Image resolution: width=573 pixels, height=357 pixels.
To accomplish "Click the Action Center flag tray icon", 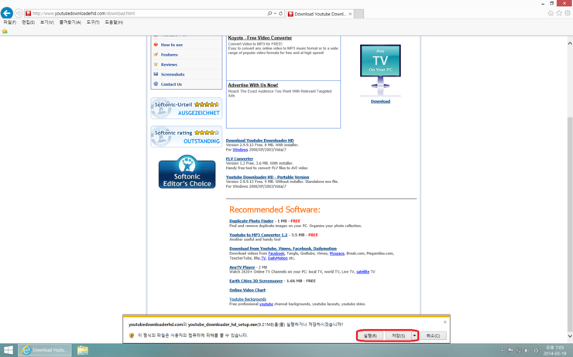I will (x=510, y=351).
